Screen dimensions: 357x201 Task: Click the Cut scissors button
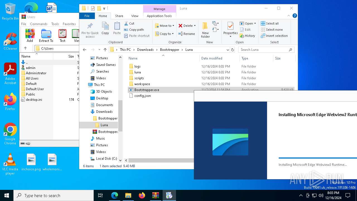[x=129, y=23]
